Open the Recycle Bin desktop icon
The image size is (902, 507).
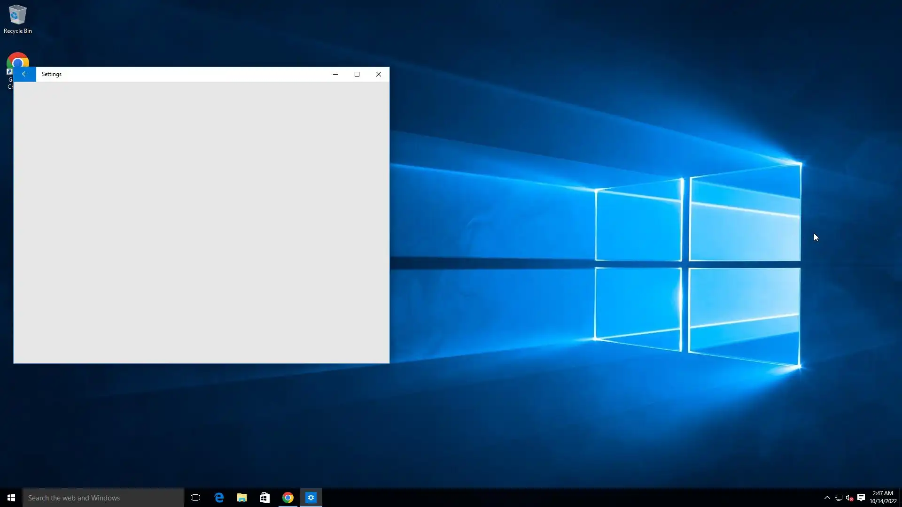point(18,19)
